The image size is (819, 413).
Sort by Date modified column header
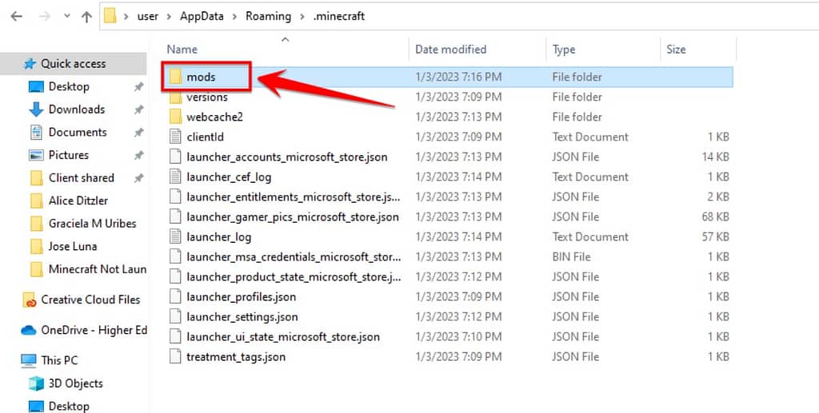451,50
